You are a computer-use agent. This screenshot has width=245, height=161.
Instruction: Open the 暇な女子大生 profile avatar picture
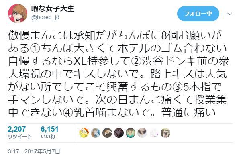click(x=18, y=14)
